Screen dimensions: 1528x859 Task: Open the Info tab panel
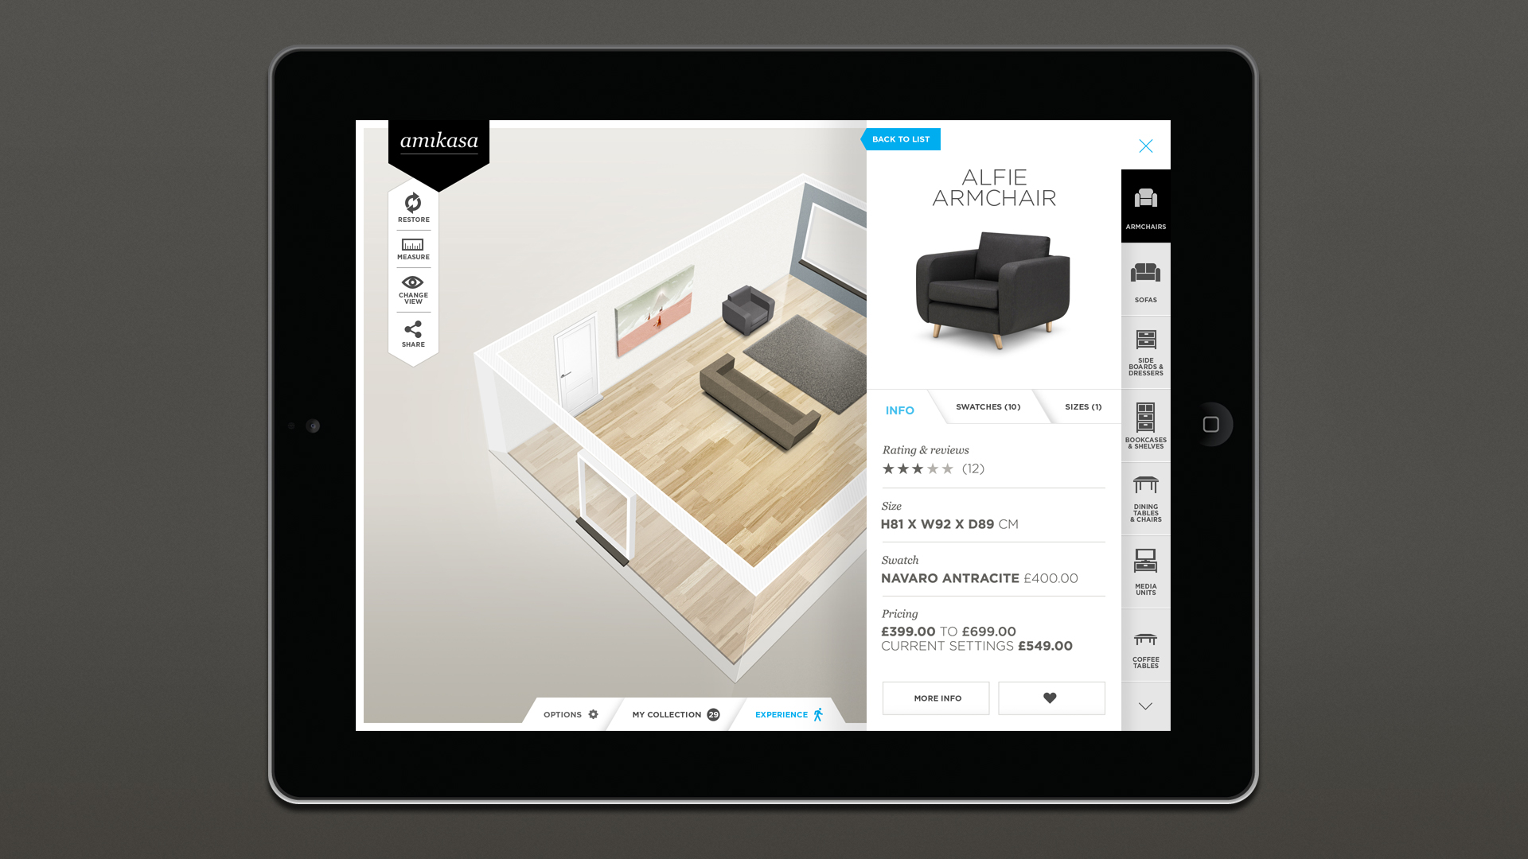899,409
